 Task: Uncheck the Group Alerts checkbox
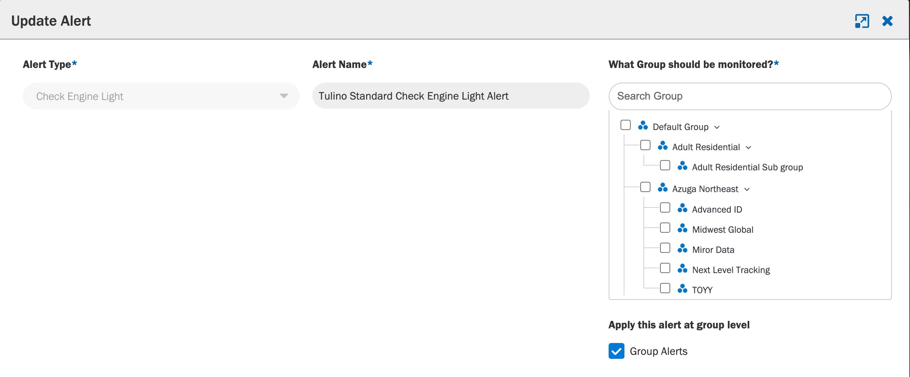[617, 351]
